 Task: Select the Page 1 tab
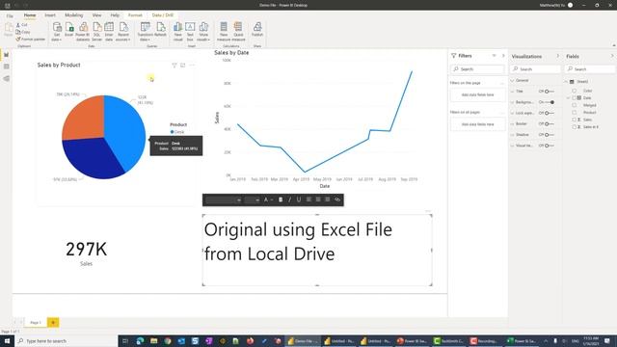coord(36,323)
